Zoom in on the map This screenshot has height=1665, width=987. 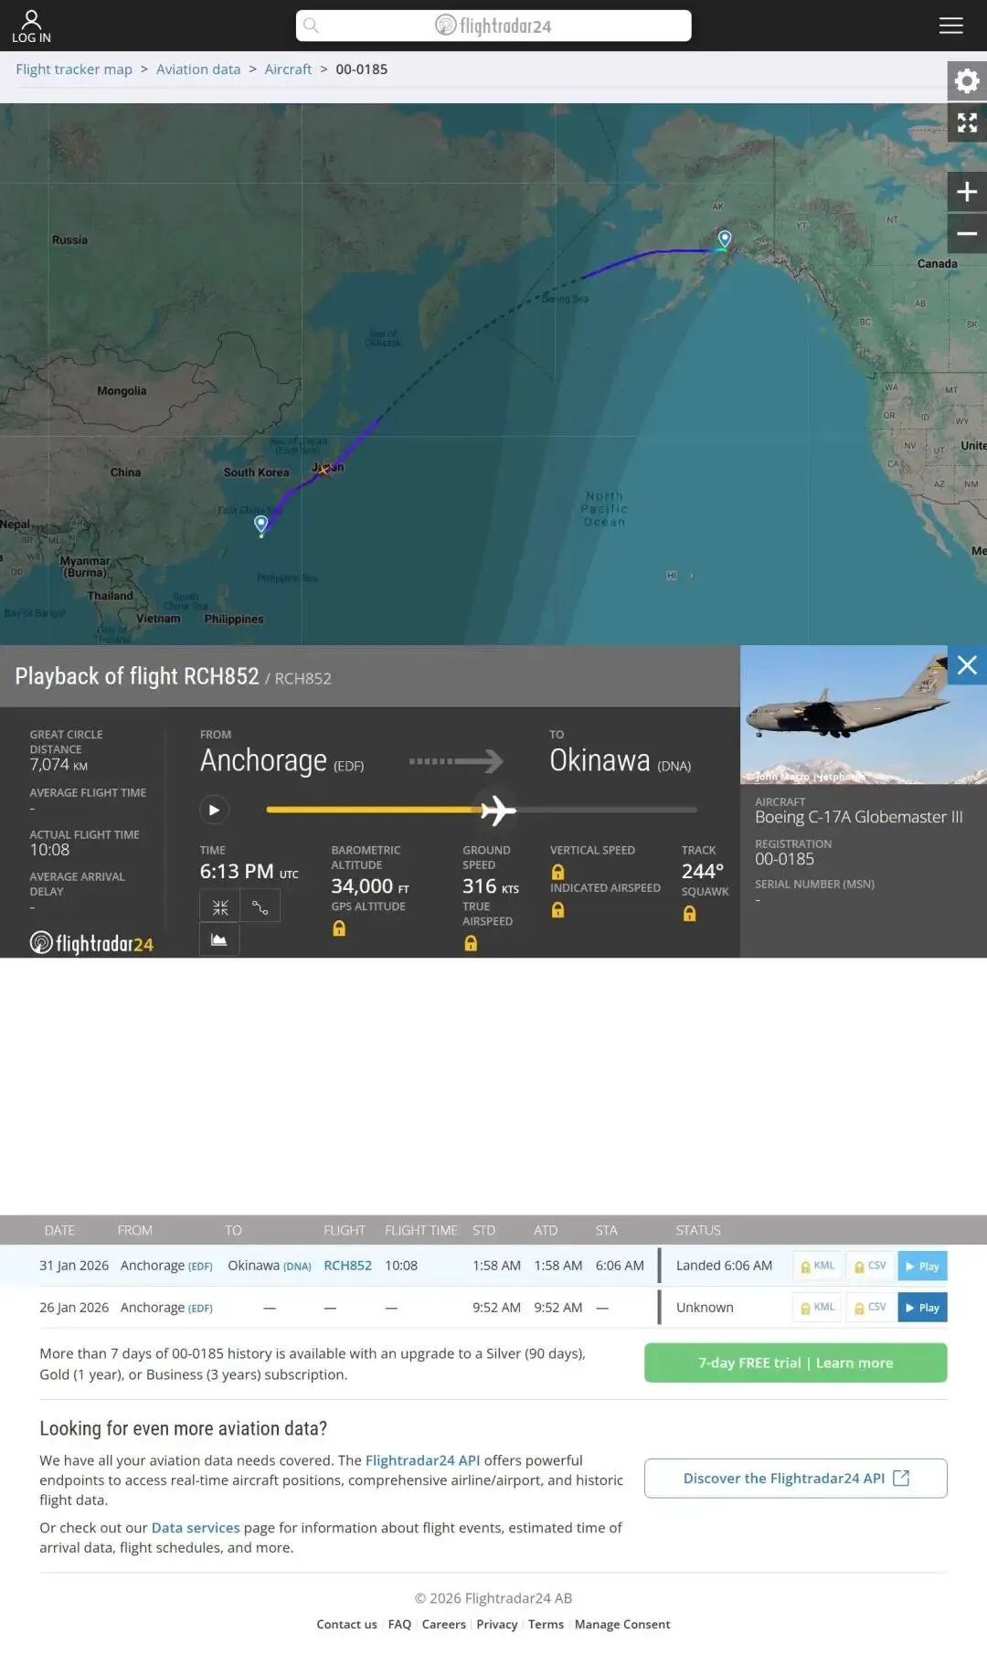pyautogui.click(x=967, y=192)
